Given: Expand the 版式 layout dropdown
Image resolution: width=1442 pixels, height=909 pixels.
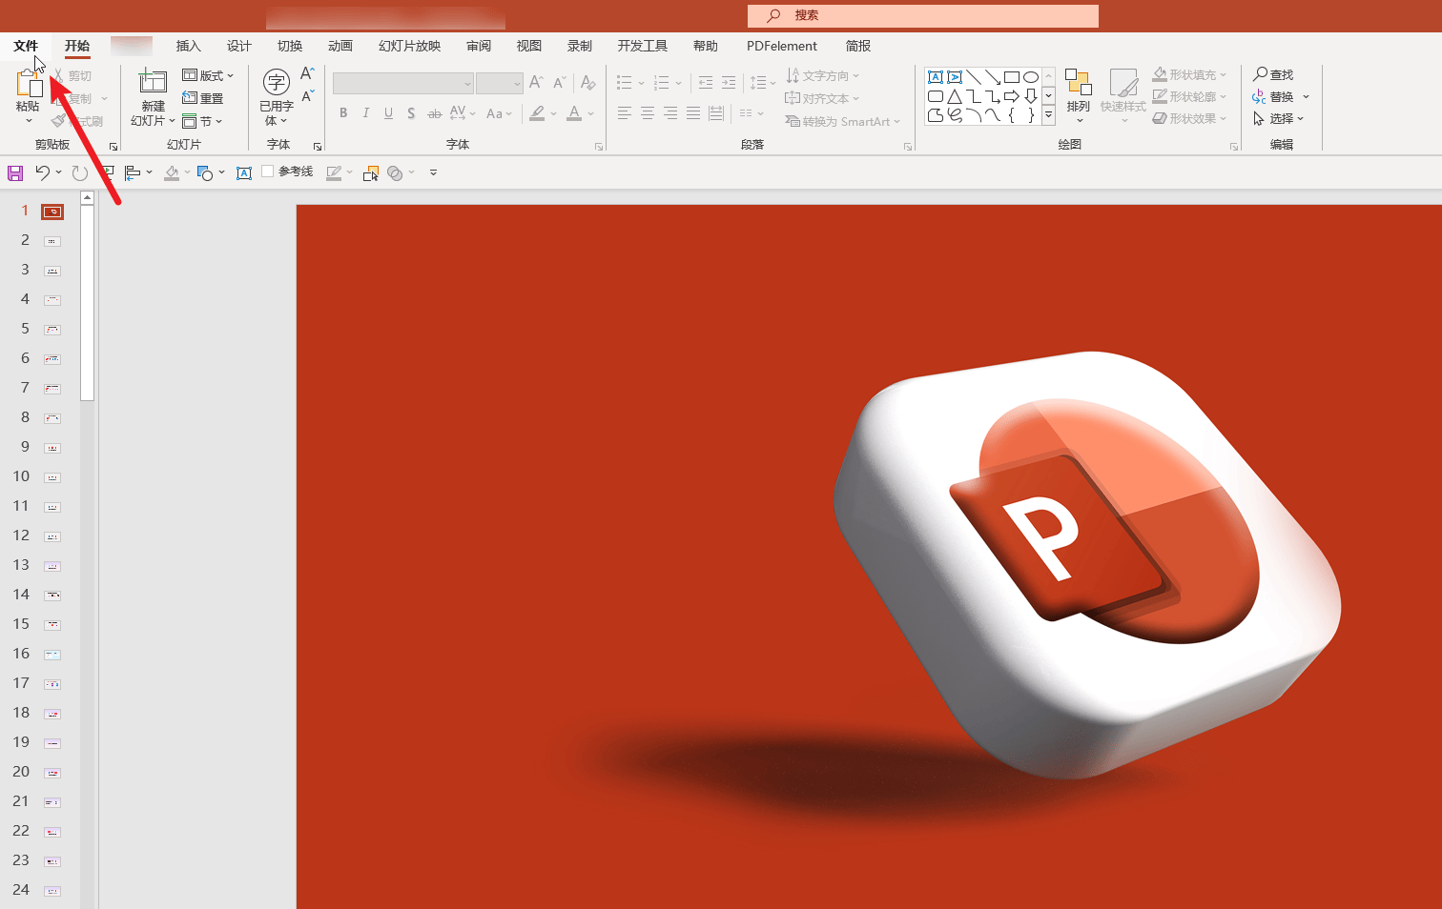Looking at the screenshot, I should [x=208, y=75].
